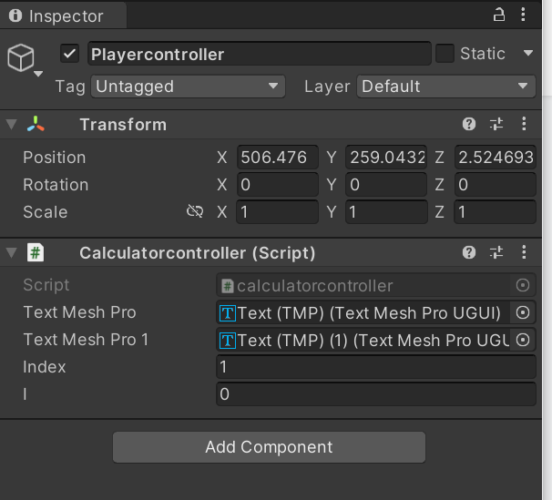Enable the Static checkbox

(445, 54)
